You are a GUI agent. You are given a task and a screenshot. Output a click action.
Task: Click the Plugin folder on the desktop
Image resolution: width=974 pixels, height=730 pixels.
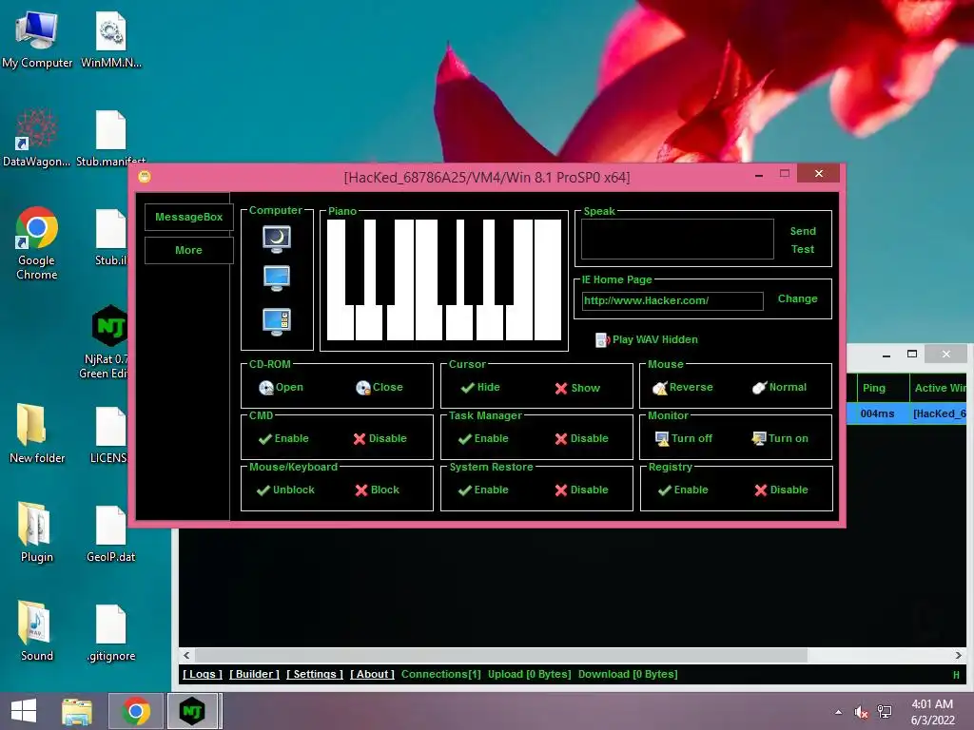pyautogui.click(x=37, y=532)
